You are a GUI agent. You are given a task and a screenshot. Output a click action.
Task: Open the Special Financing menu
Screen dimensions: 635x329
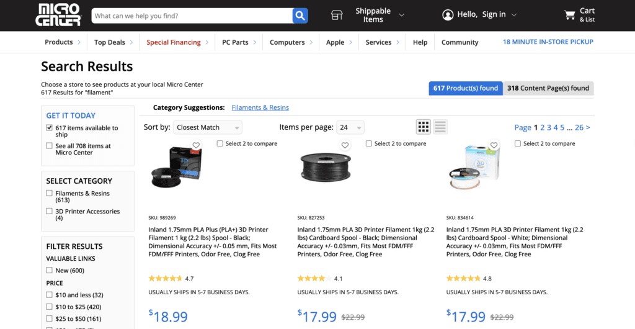tap(177, 42)
